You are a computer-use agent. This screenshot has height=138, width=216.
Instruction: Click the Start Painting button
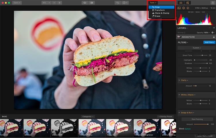(197, 119)
